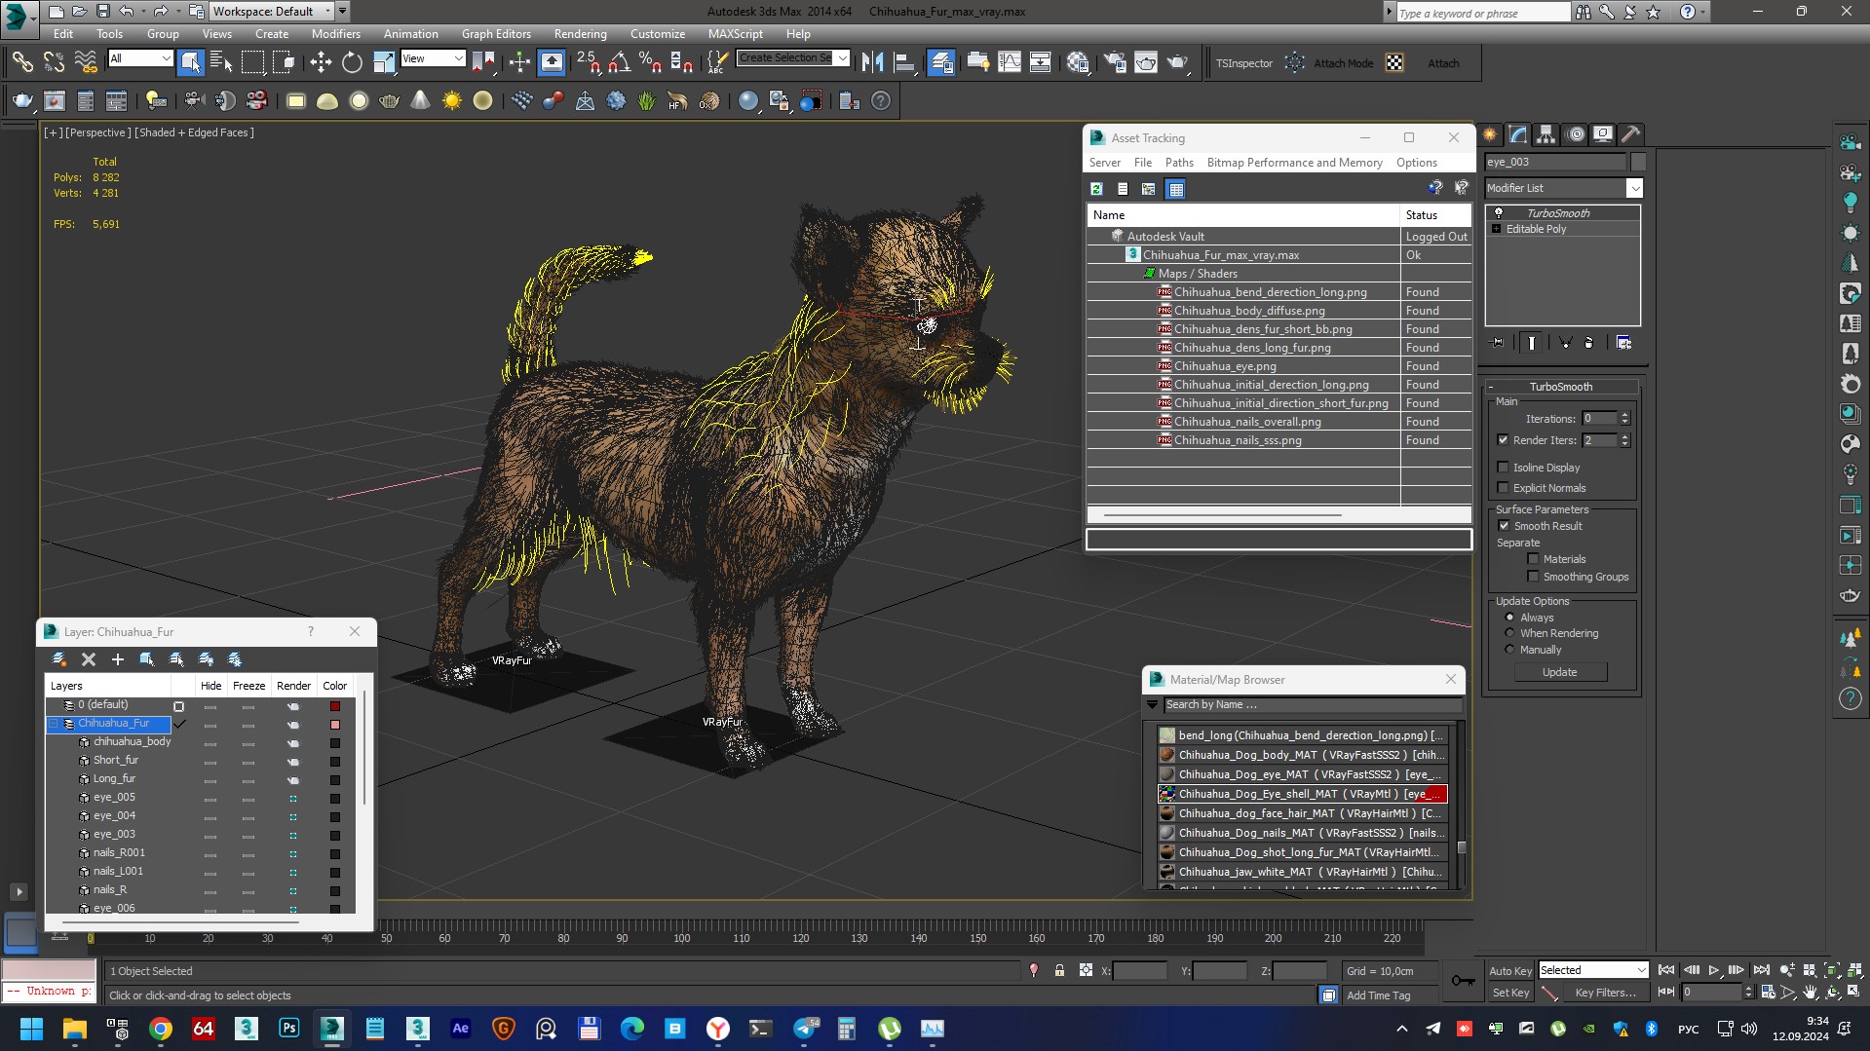Click color swatch of 0 (default) layer
Viewport: 1870px width, 1051px height.
coord(335,705)
